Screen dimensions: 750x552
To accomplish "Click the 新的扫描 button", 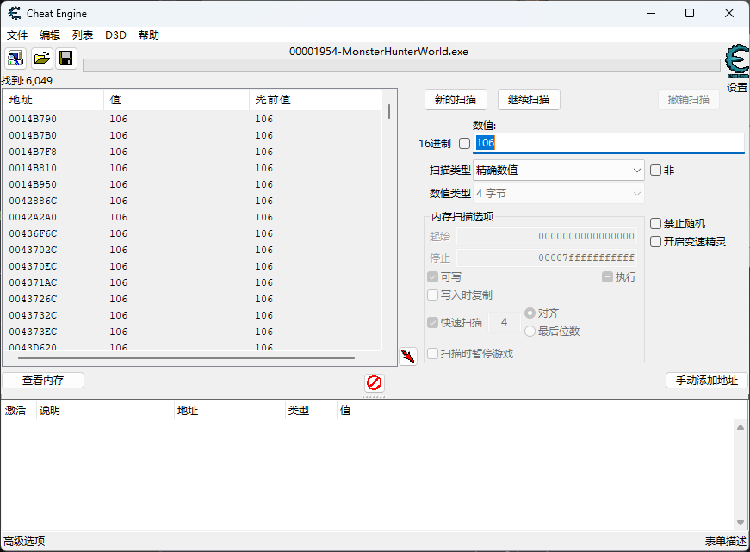I will coord(456,100).
